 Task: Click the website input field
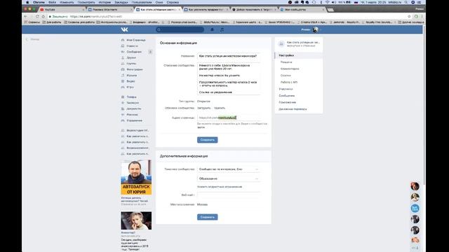tap(229, 195)
